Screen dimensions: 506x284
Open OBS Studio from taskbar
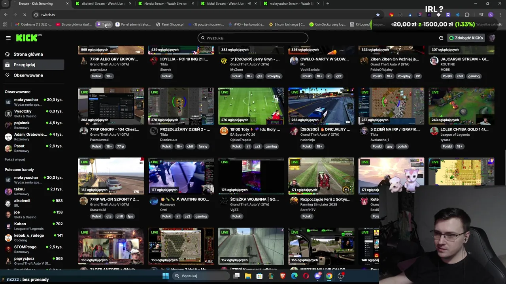(x=341, y=276)
